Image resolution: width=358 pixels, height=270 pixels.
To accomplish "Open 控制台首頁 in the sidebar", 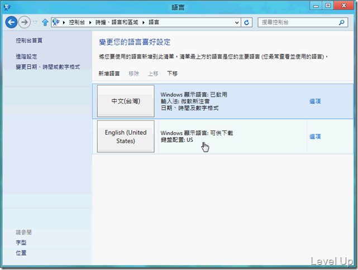I will 29,41.
